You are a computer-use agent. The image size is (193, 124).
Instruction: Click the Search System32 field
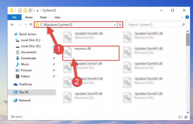[156, 25]
